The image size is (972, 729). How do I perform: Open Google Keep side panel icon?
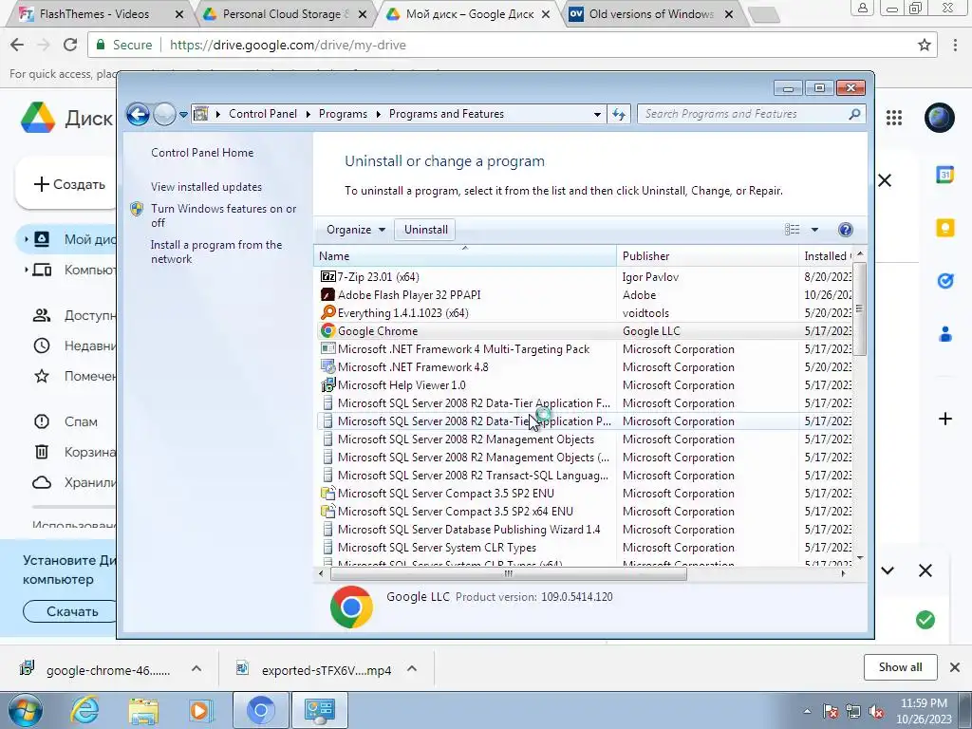[944, 228]
